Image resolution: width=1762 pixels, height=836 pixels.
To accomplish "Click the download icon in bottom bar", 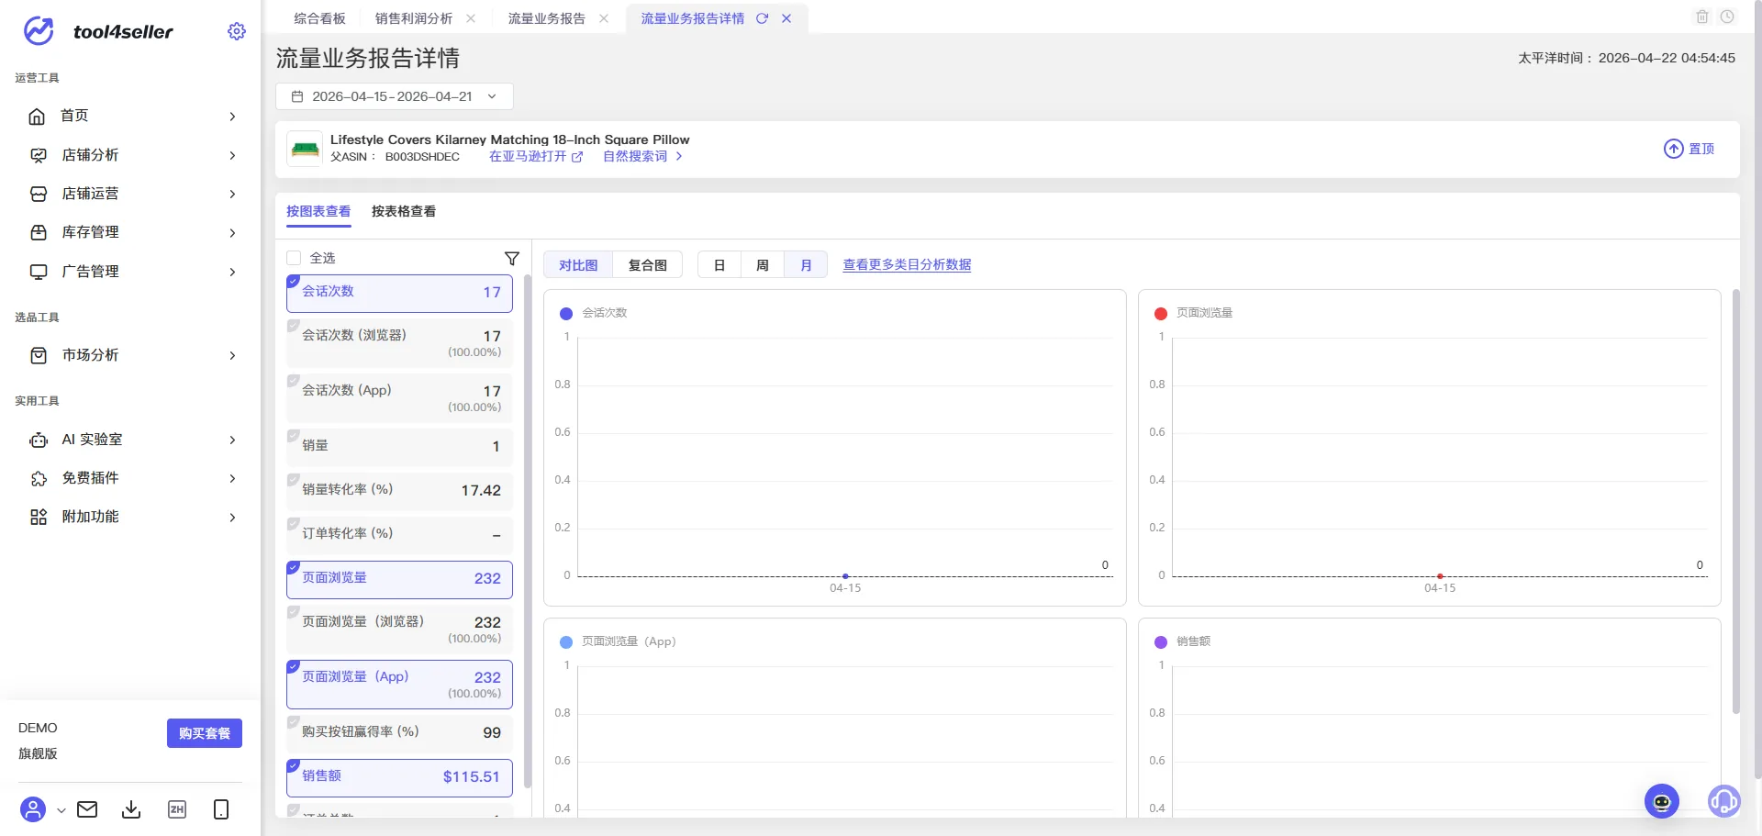I will click(x=131, y=809).
